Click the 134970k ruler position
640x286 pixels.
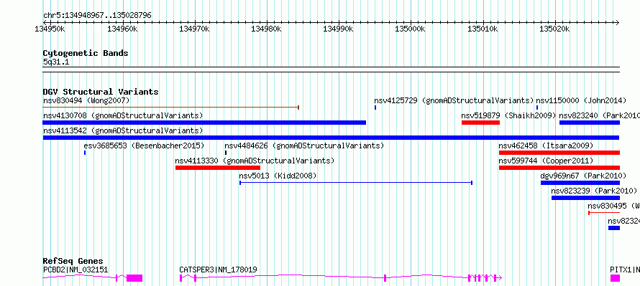195,29
